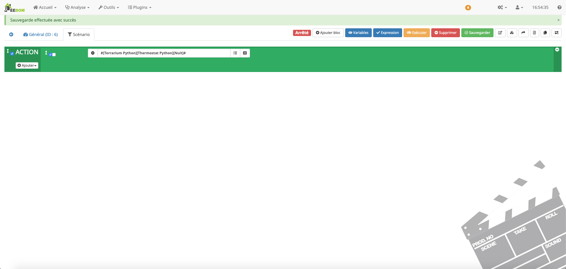The image size is (566, 269).
Task: Open the orange messages badge showing 4
Action: pyautogui.click(x=468, y=8)
